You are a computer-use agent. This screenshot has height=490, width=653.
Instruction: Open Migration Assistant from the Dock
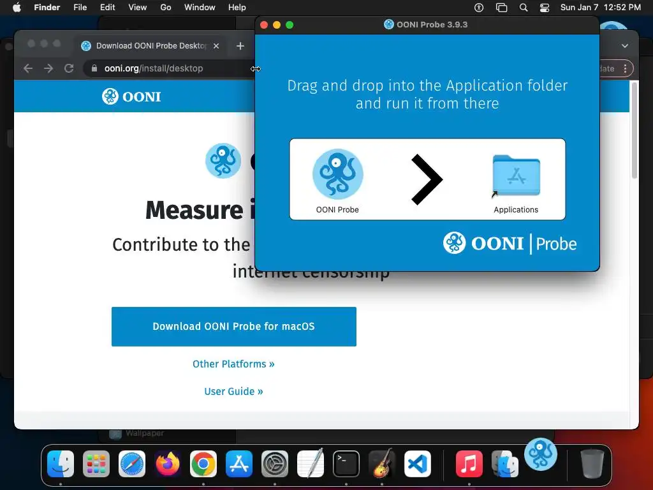[x=505, y=464]
